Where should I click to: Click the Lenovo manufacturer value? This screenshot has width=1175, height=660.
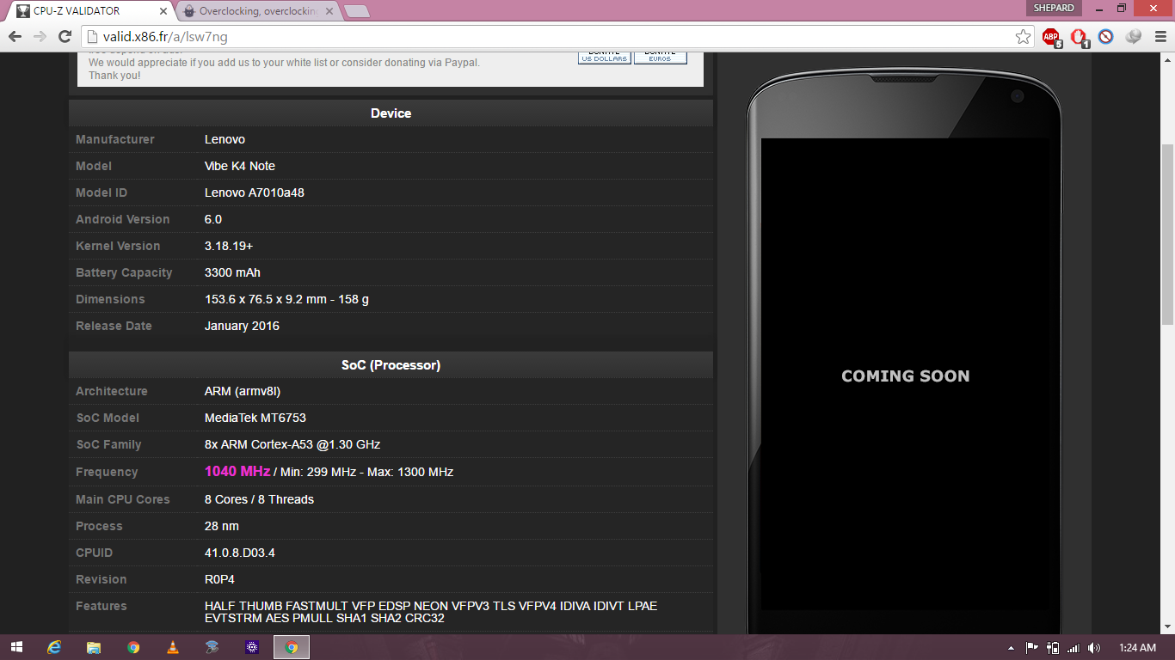click(225, 139)
